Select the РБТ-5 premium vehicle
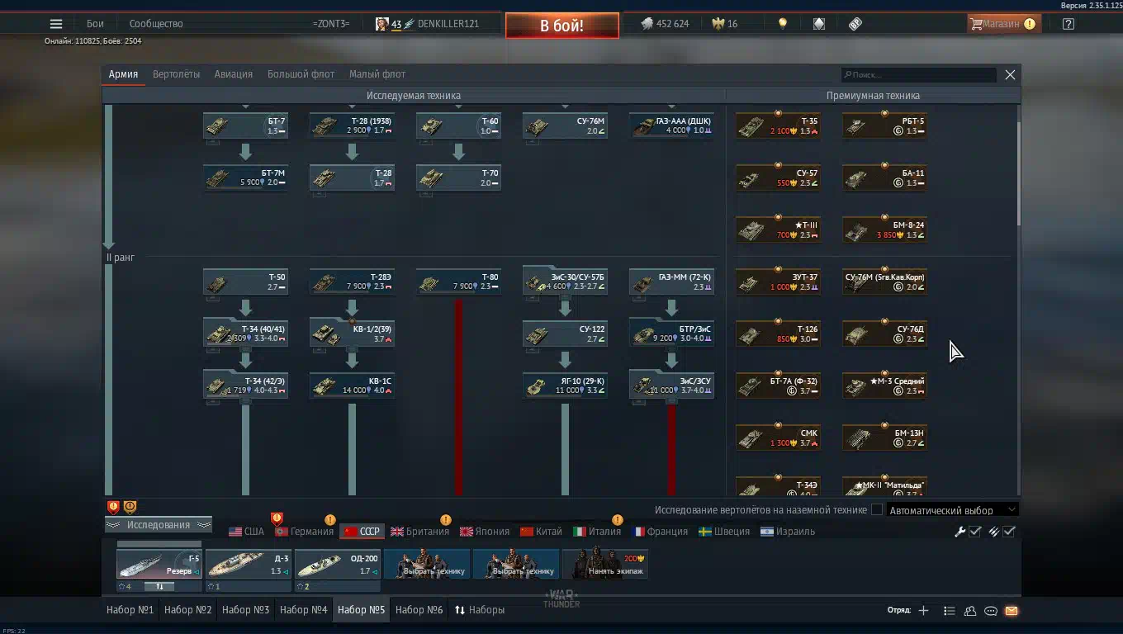Image resolution: width=1123 pixels, height=634 pixels. coord(884,125)
